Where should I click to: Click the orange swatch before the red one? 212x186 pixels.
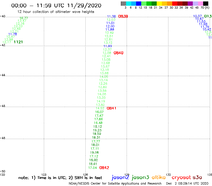coord(170,3)
